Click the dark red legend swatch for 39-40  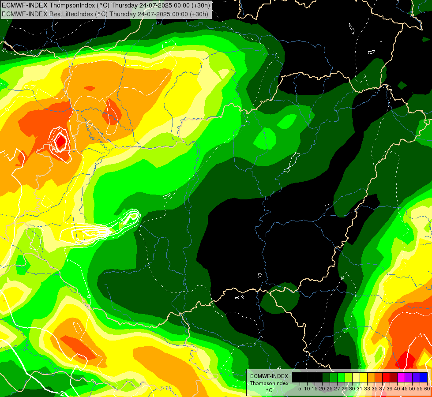tap(394, 377)
